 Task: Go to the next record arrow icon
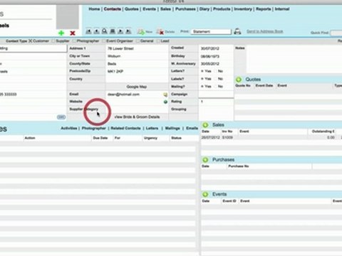pyautogui.click(x=120, y=31)
